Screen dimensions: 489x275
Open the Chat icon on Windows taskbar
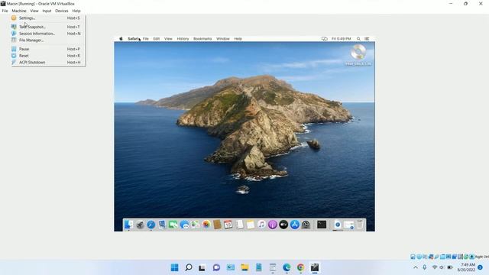coord(216,267)
